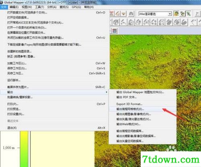Choose 创建新的地图目录 menu item

pos(54,51)
